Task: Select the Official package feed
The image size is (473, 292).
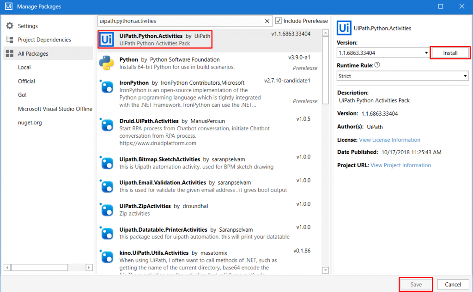Action: tap(26, 81)
